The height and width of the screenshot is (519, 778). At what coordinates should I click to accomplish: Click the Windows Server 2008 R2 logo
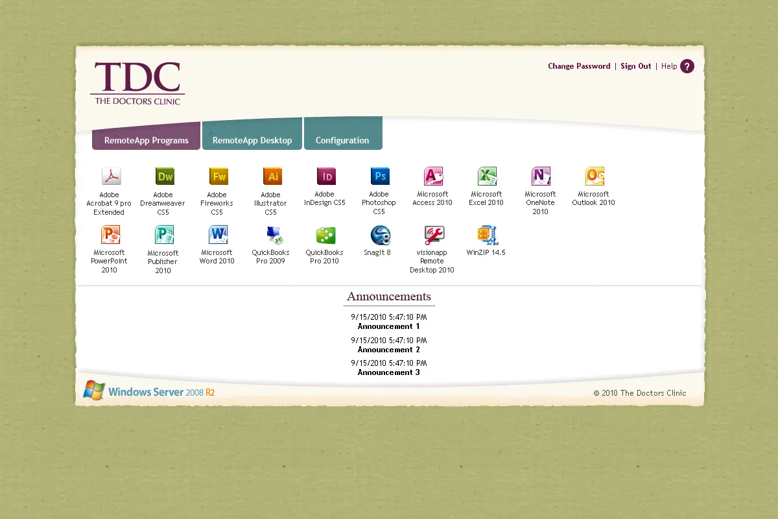pyautogui.click(x=149, y=391)
